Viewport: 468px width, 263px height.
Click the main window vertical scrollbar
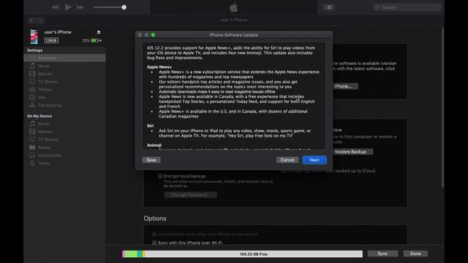click(x=442, y=107)
